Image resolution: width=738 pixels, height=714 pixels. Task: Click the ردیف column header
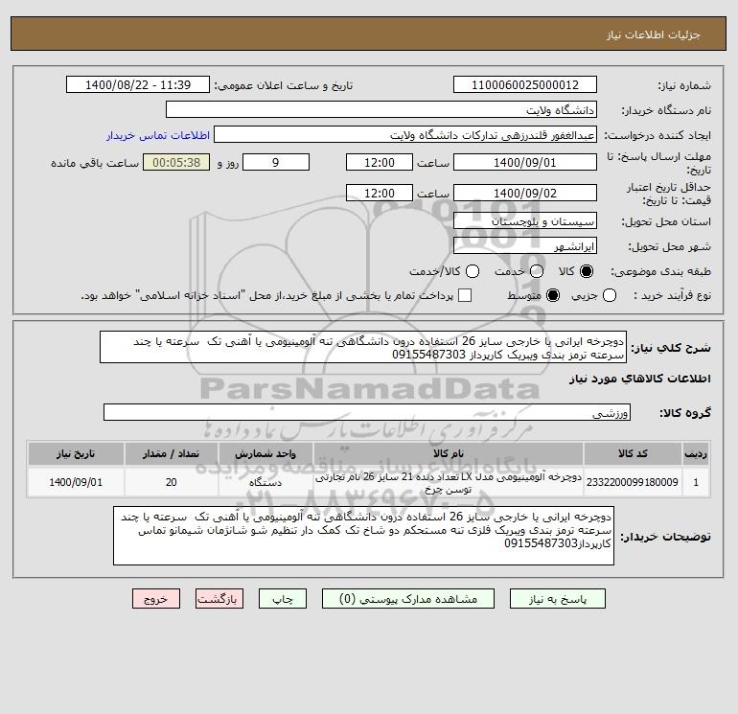click(x=696, y=453)
